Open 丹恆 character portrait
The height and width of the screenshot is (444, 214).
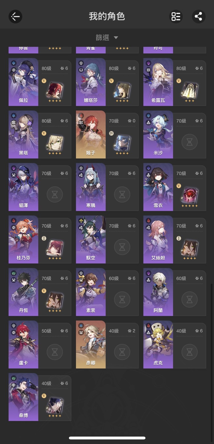pos(23,292)
